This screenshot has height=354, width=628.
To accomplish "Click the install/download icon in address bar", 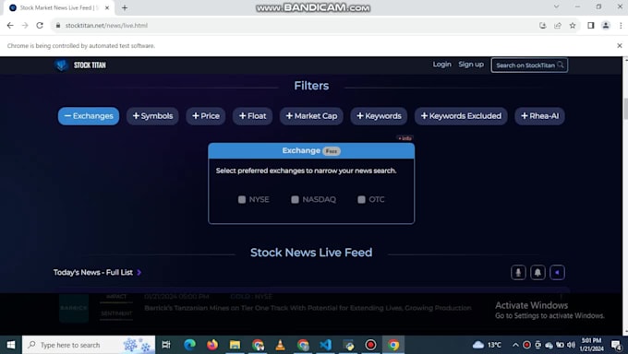I will (x=543, y=25).
